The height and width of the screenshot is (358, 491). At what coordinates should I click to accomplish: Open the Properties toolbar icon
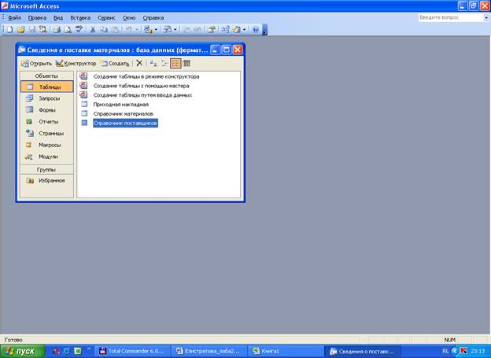[x=212, y=29]
